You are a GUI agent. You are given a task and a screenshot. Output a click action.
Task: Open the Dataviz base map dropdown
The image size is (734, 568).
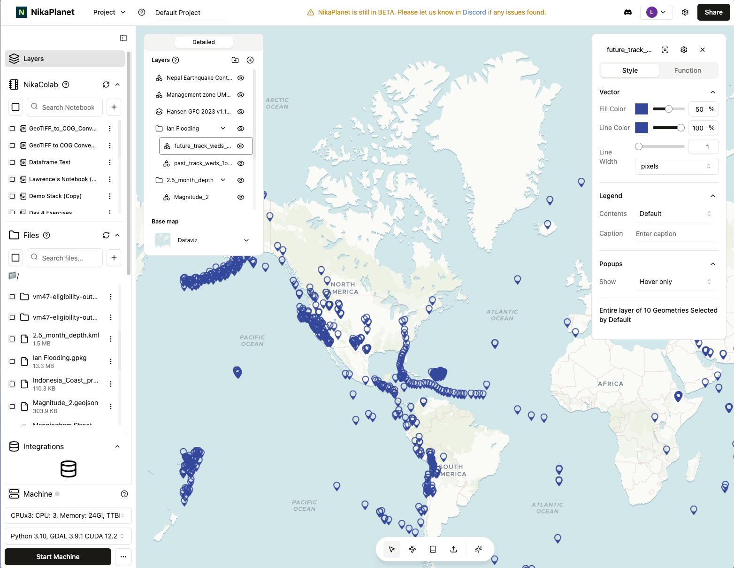203,240
